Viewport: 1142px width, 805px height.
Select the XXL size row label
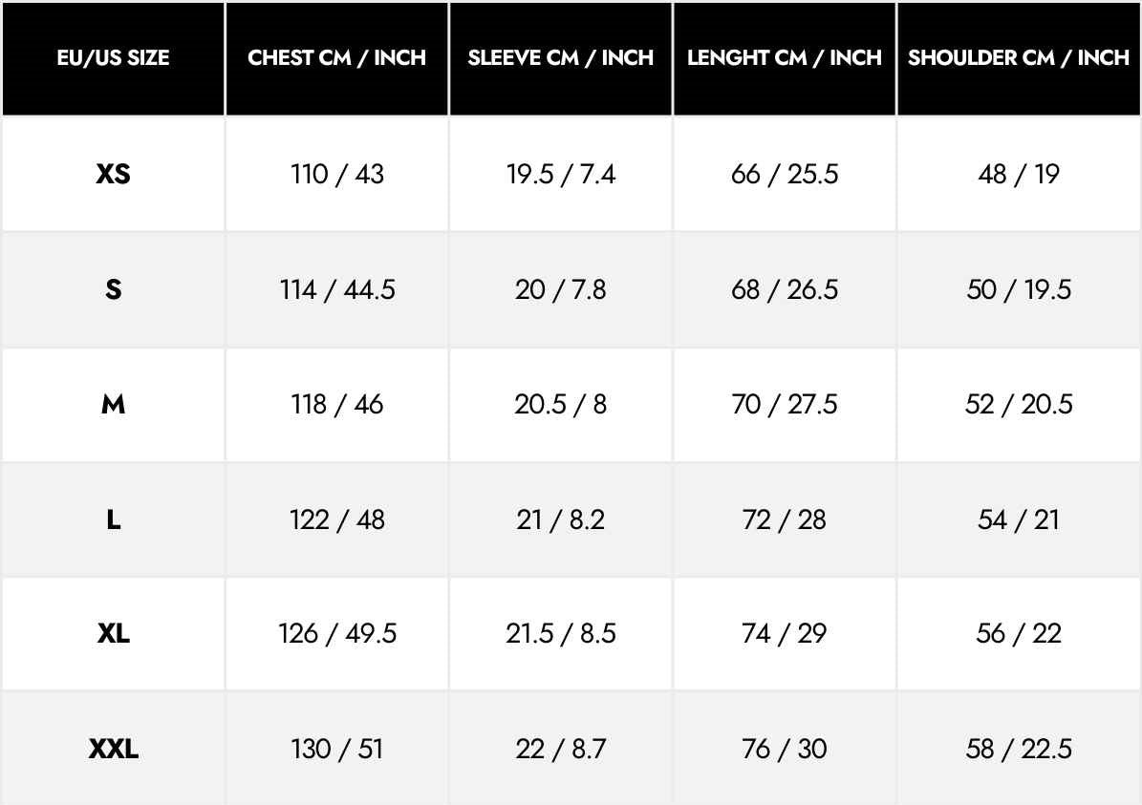click(113, 749)
